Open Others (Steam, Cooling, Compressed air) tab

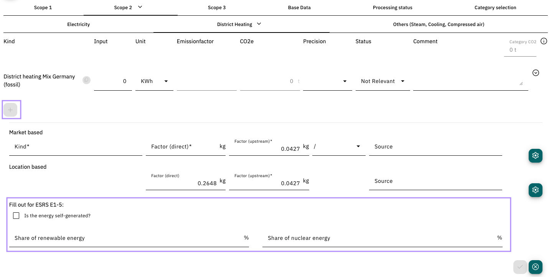439,24
